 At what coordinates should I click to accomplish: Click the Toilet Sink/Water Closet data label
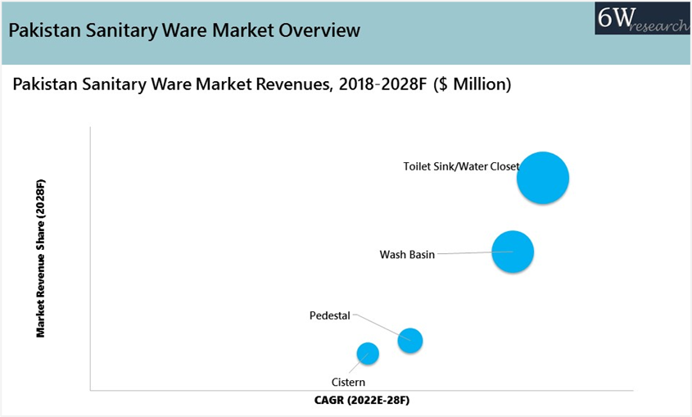(x=461, y=166)
